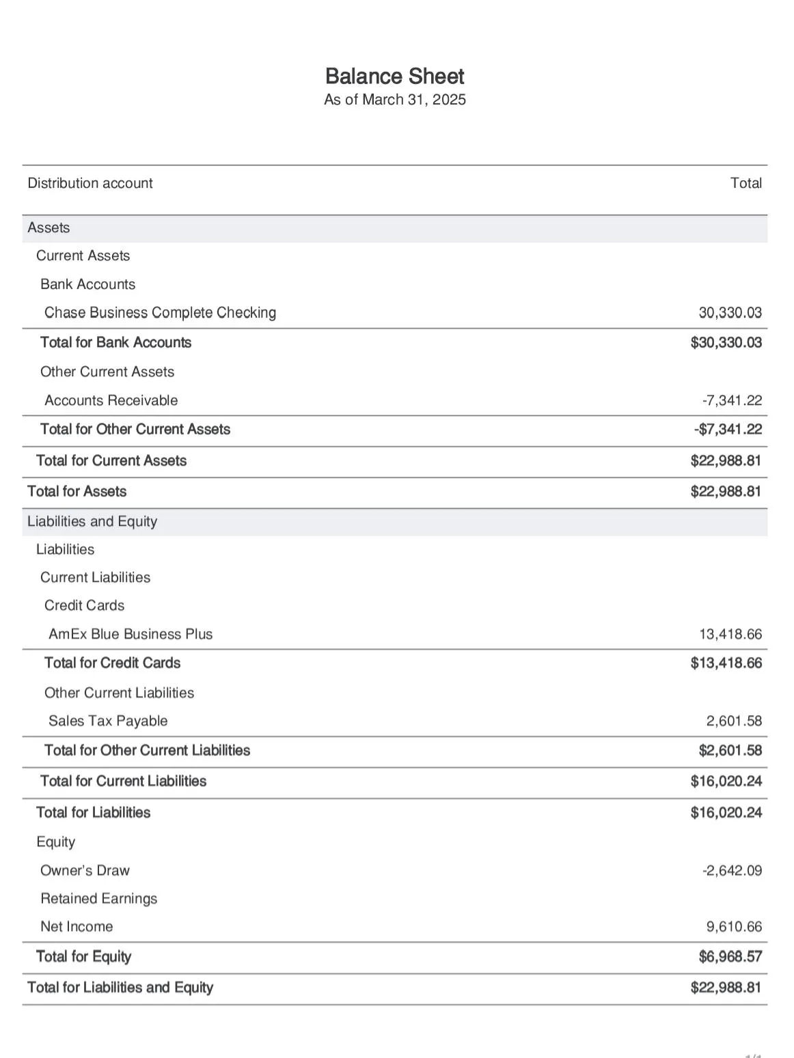794x1058 pixels.
Task: Click the "As of March 31, 2025" date line
Action: (x=394, y=100)
